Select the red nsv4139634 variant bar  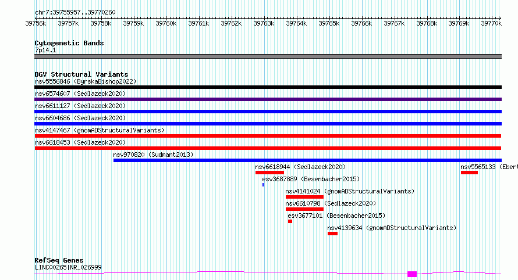333,234
